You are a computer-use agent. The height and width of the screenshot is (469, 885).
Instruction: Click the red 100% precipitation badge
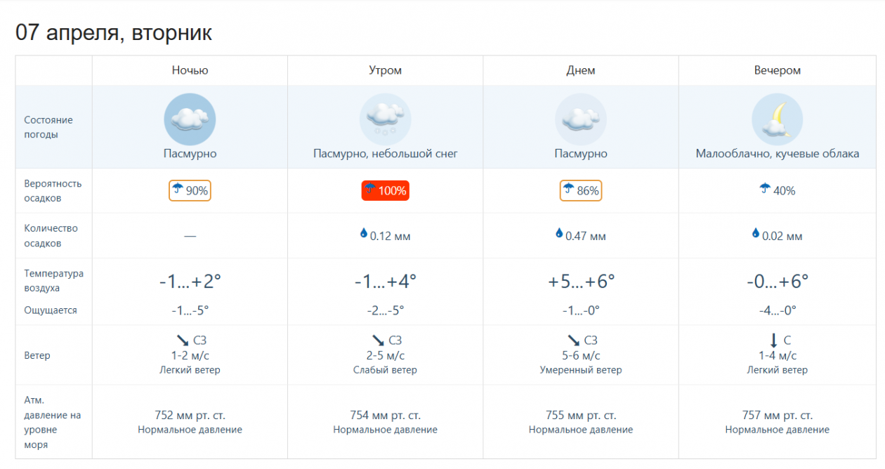[x=385, y=191]
